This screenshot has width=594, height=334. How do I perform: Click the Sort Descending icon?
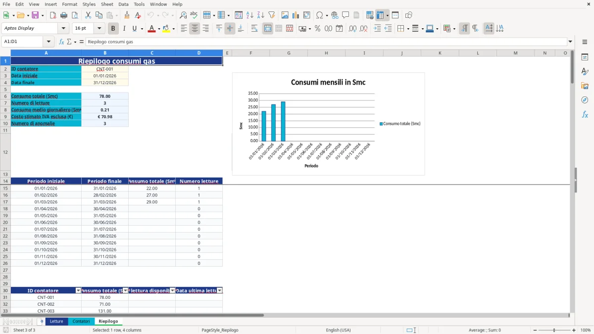tap(261, 15)
